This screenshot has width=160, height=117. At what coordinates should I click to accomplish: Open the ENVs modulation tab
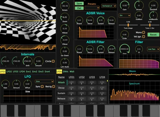click(x=66, y=71)
